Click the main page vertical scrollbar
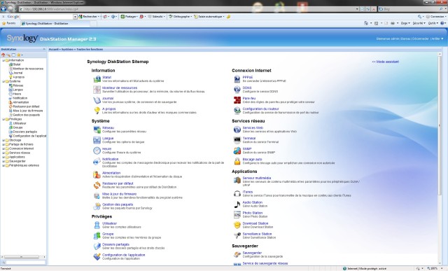 440,159
